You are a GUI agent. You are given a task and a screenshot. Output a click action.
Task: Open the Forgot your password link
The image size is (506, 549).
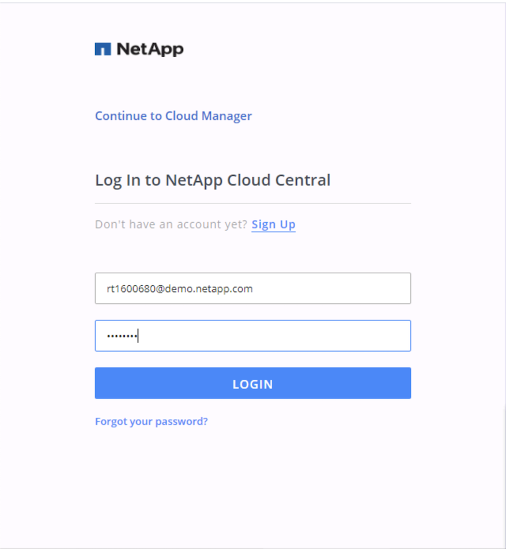151,421
